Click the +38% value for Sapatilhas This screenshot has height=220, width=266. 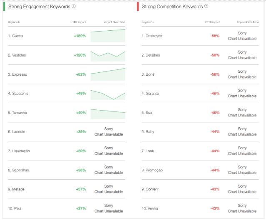click(x=81, y=170)
